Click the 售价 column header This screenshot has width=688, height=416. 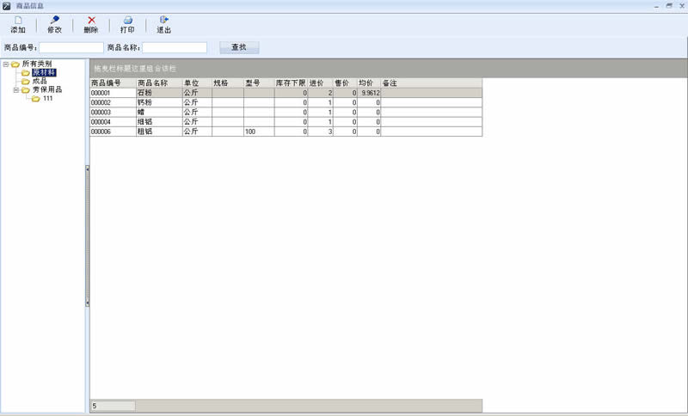click(346, 83)
